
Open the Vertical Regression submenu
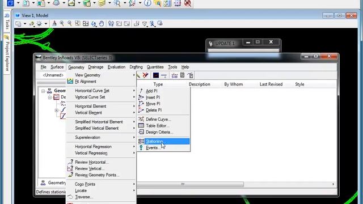tap(101, 153)
